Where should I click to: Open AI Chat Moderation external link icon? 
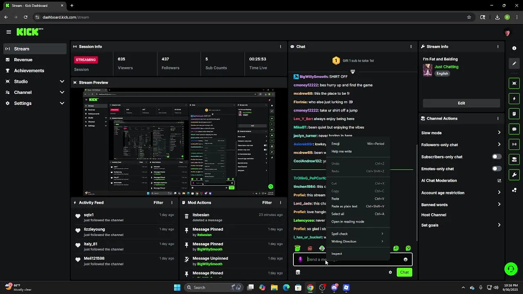pos(499,180)
